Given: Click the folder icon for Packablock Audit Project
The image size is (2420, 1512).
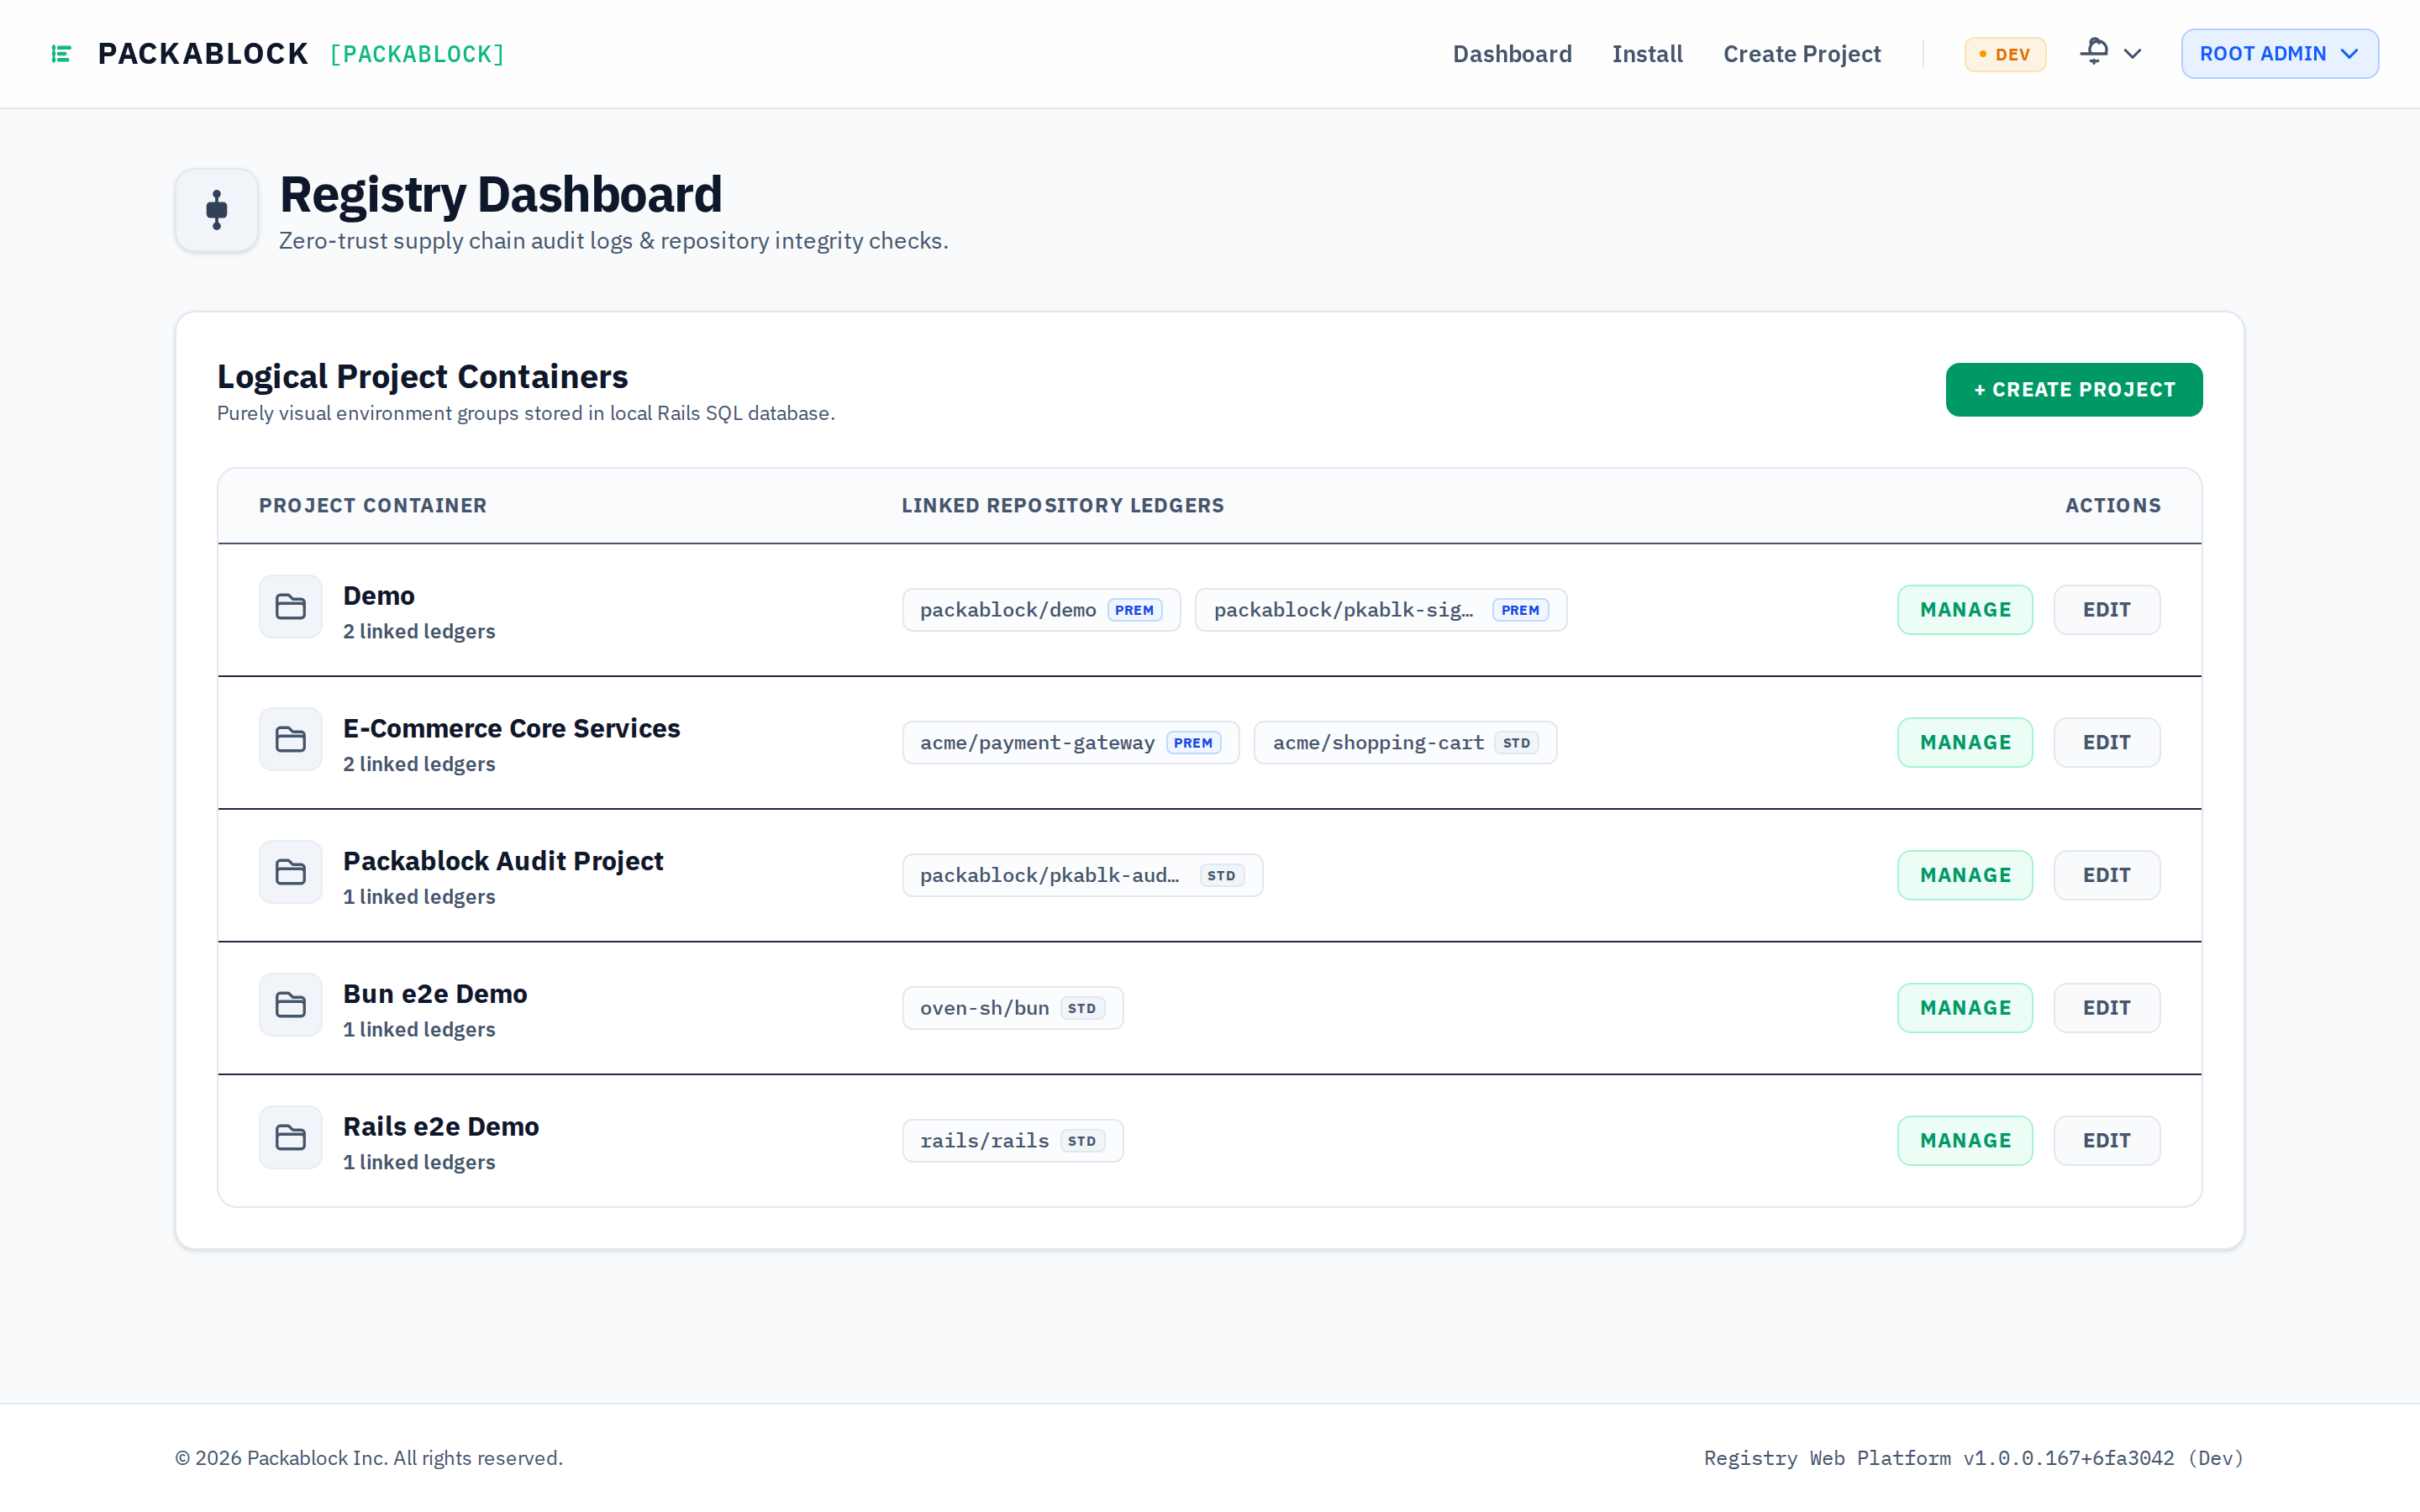Looking at the screenshot, I should (291, 873).
